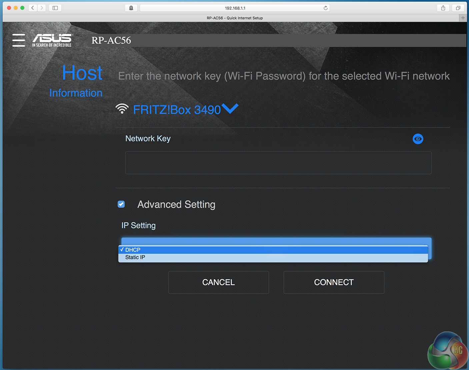Reload the page with refresh icon
469x370 pixels.
click(326, 8)
